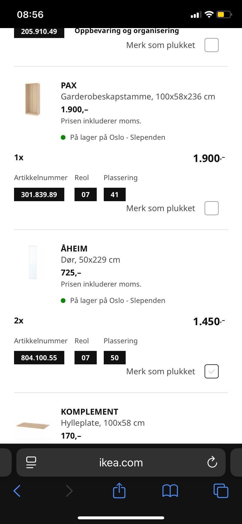Reload the ikea.com page

[212, 463]
